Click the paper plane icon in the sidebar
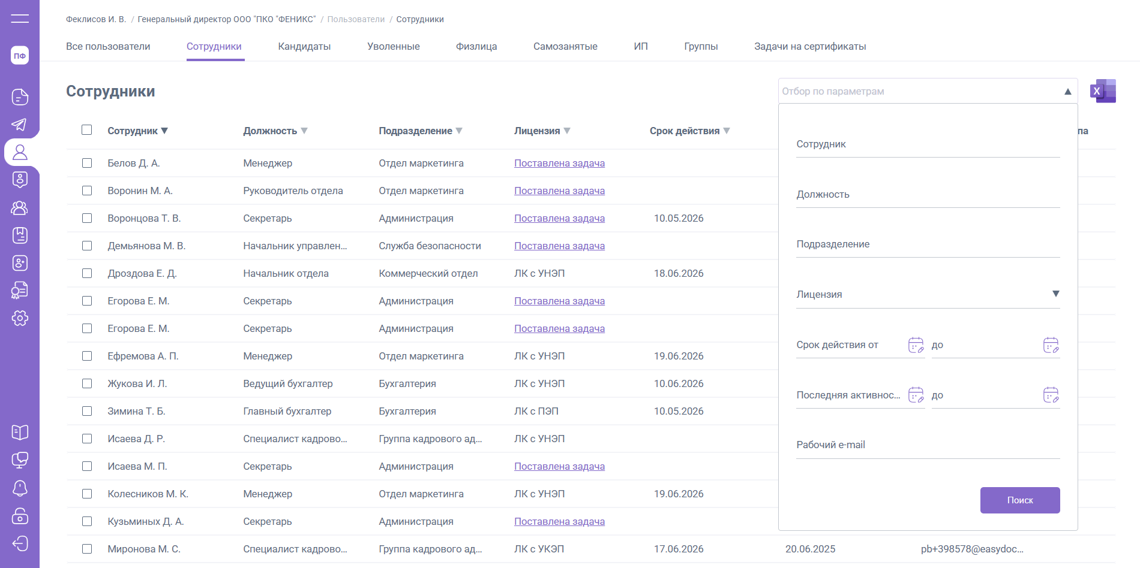This screenshot has height=568, width=1140. 20,124
